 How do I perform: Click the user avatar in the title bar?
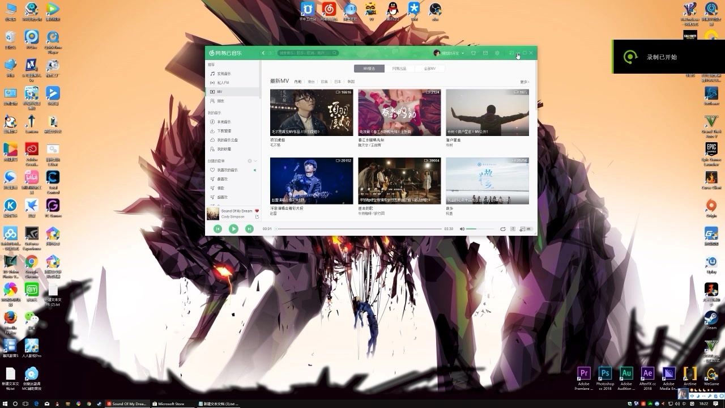click(437, 53)
